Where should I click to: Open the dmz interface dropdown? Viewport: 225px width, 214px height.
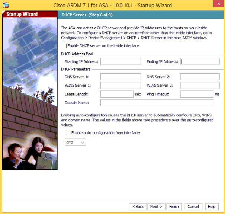tap(75, 142)
